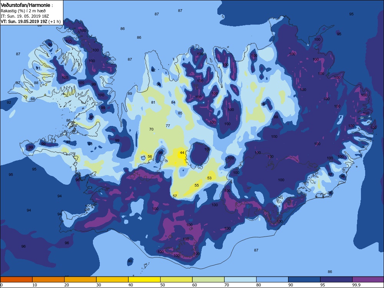Select the legend tick label 40
The width and height of the screenshot is (384, 288).
click(x=131, y=285)
